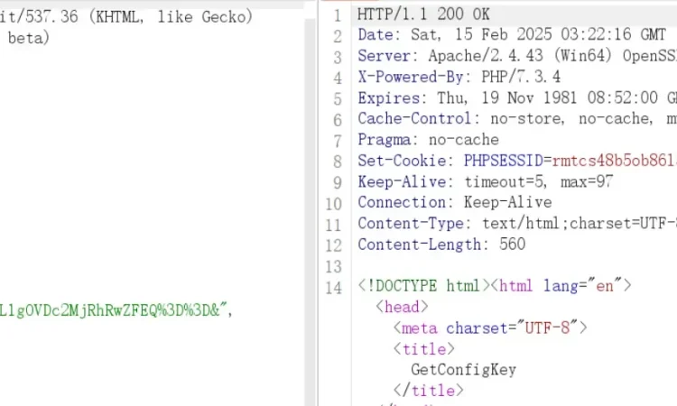The height and width of the screenshot is (406, 677).
Task: Click the Keep-Alive timeout=5 header line
Action: tap(485, 181)
